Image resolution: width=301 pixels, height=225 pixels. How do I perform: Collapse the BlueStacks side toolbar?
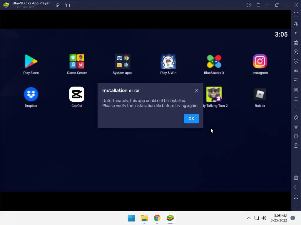click(x=296, y=5)
